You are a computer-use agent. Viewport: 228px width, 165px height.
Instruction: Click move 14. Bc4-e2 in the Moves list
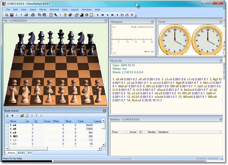coord(134,100)
